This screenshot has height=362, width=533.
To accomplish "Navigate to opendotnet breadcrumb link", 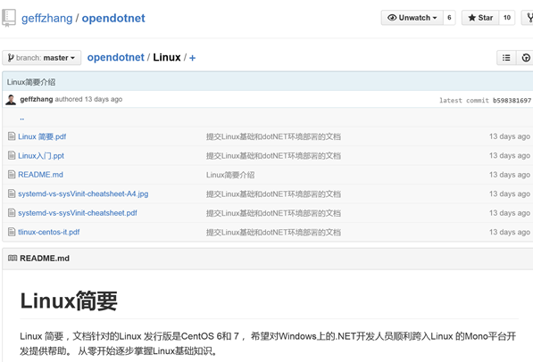I will click(115, 57).
